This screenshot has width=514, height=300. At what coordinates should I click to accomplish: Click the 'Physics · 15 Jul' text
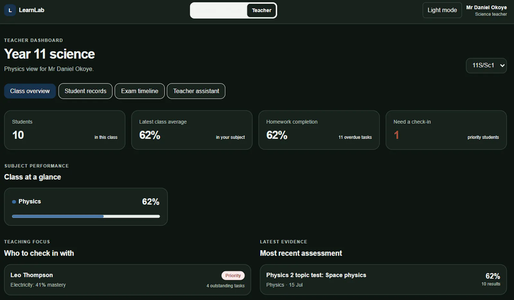pos(284,285)
